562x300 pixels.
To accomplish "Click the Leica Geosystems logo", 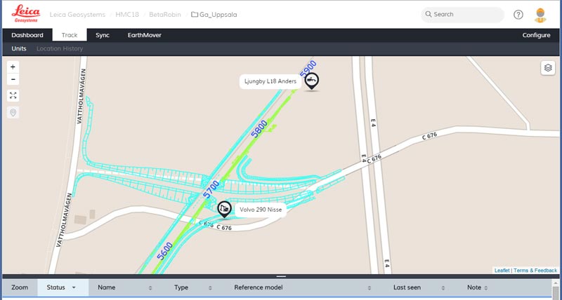I will (26, 14).
